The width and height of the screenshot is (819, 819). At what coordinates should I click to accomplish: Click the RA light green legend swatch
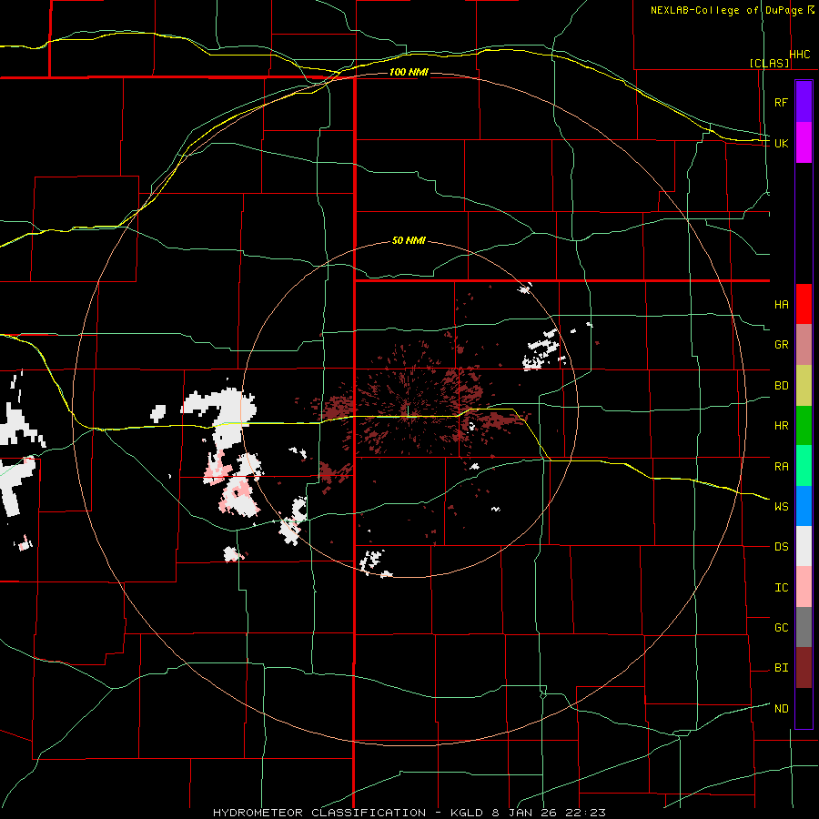804,466
